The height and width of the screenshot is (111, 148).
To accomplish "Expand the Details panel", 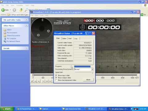I will point(27,48).
